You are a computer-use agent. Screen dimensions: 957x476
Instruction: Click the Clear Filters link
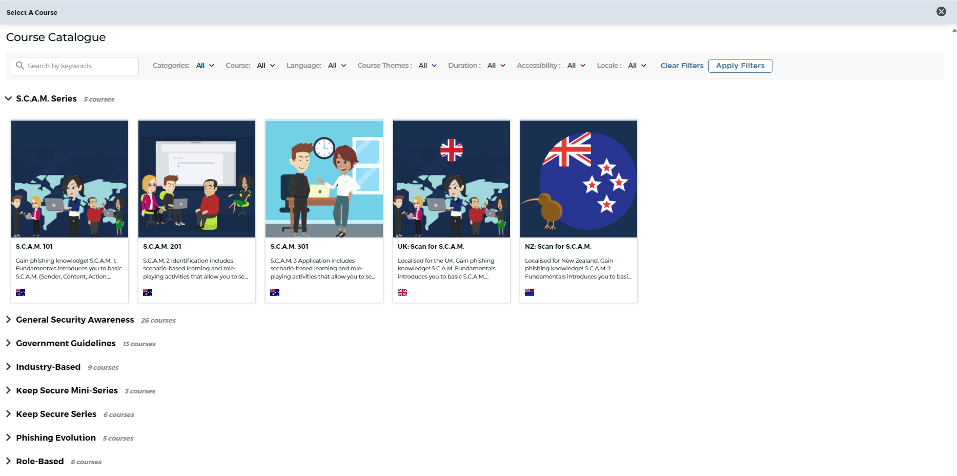682,66
